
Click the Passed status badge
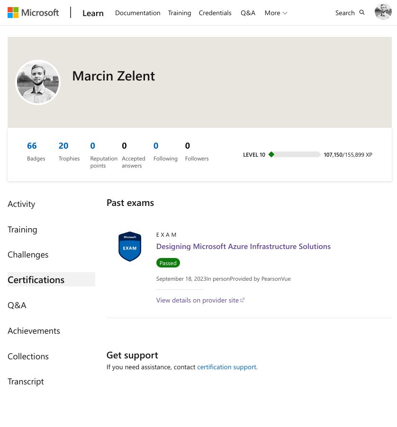click(x=168, y=263)
